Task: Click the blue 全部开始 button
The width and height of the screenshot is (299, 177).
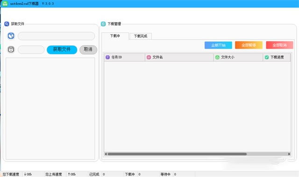Action: coord(218,45)
